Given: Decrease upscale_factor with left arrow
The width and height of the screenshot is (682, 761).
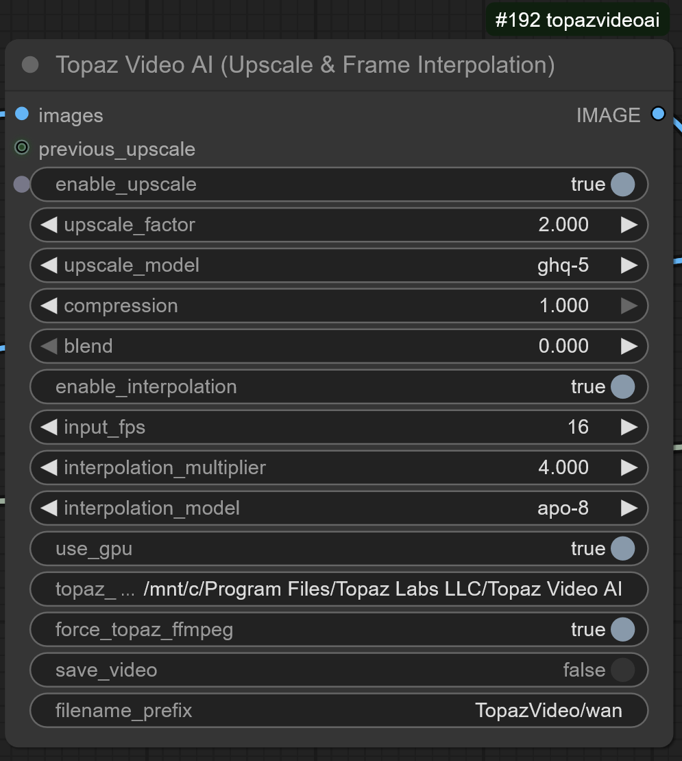Looking at the screenshot, I should point(49,225).
